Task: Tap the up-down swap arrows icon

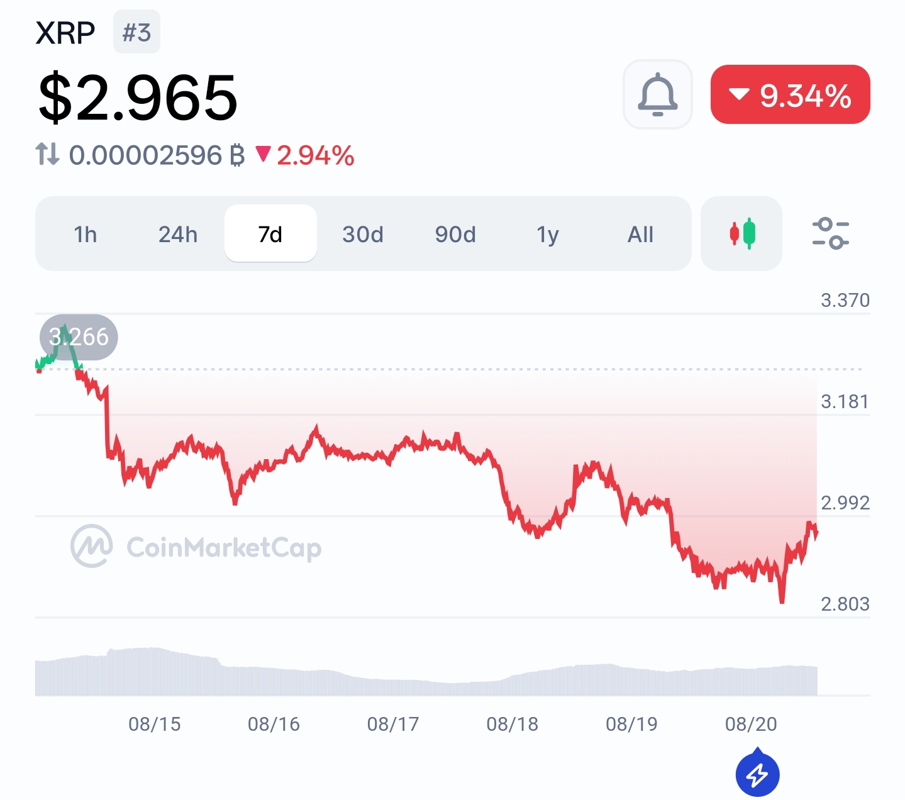Action: (47, 154)
